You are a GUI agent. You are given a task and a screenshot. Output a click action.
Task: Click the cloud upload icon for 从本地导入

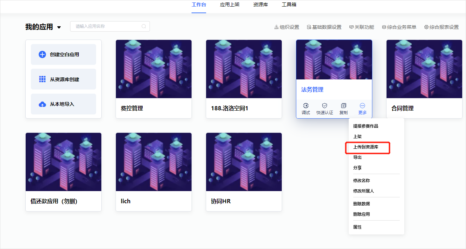tap(42, 104)
